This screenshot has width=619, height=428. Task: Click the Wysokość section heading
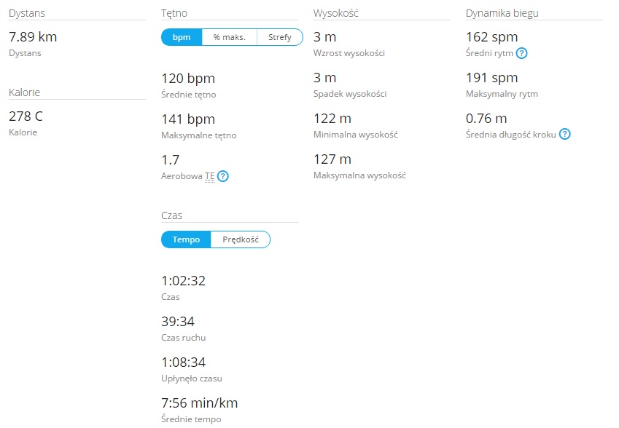coord(336,13)
